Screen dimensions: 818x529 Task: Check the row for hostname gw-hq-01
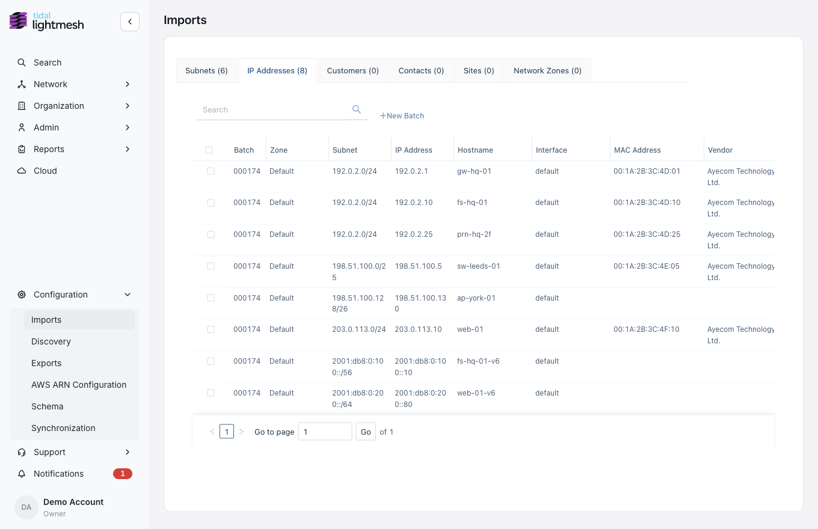click(211, 171)
